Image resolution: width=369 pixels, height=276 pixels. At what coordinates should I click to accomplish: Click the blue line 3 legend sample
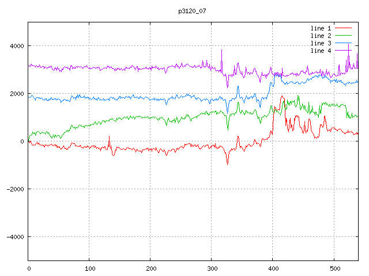click(343, 43)
